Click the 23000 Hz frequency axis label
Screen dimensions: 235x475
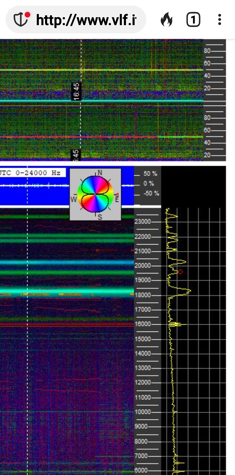click(143, 222)
